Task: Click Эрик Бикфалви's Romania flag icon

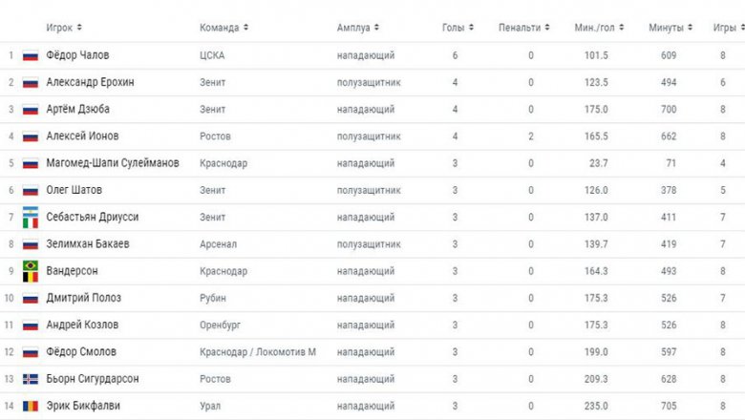Action: pos(31,406)
